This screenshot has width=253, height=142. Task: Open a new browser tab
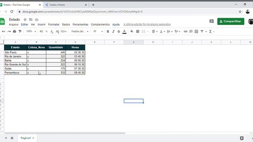click(x=93, y=5)
